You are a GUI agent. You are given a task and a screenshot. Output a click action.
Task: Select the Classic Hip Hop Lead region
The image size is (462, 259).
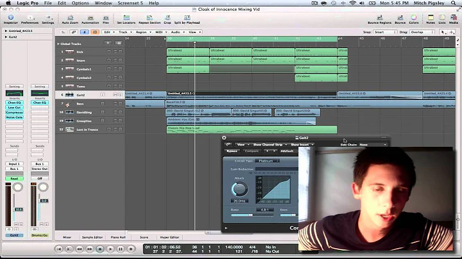pyautogui.click(x=252, y=129)
